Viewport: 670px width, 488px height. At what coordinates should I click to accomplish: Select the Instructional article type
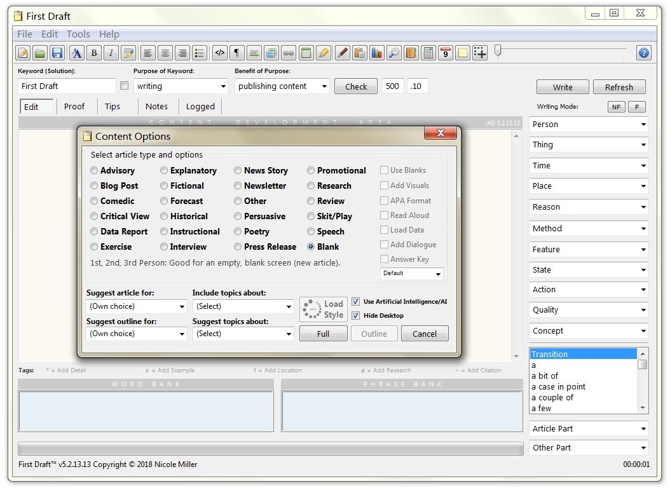pyautogui.click(x=163, y=231)
